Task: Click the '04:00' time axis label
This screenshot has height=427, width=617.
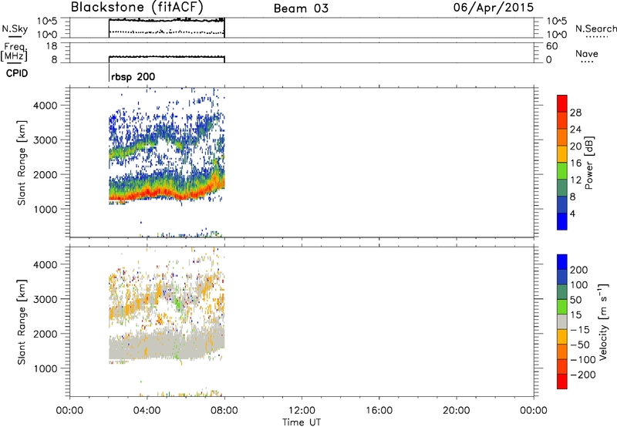Action: [x=147, y=411]
